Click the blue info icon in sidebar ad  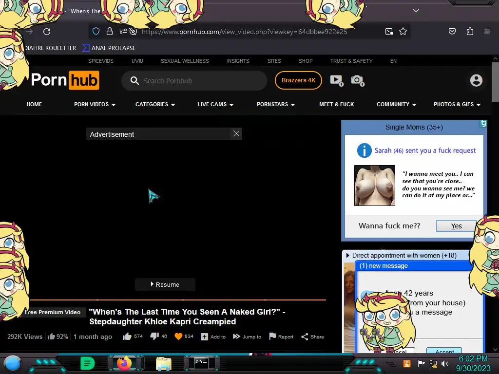click(x=364, y=150)
